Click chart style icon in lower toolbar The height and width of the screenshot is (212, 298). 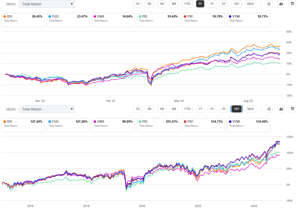coord(281,109)
